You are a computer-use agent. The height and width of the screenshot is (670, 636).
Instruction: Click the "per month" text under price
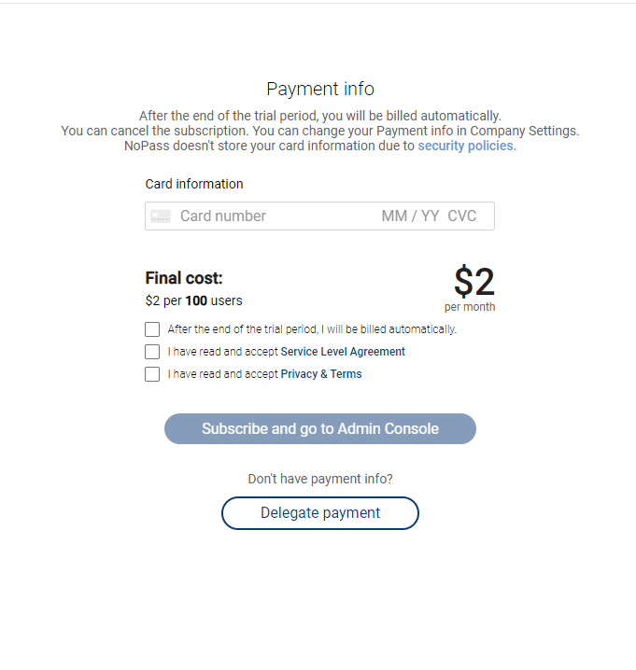(470, 307)
